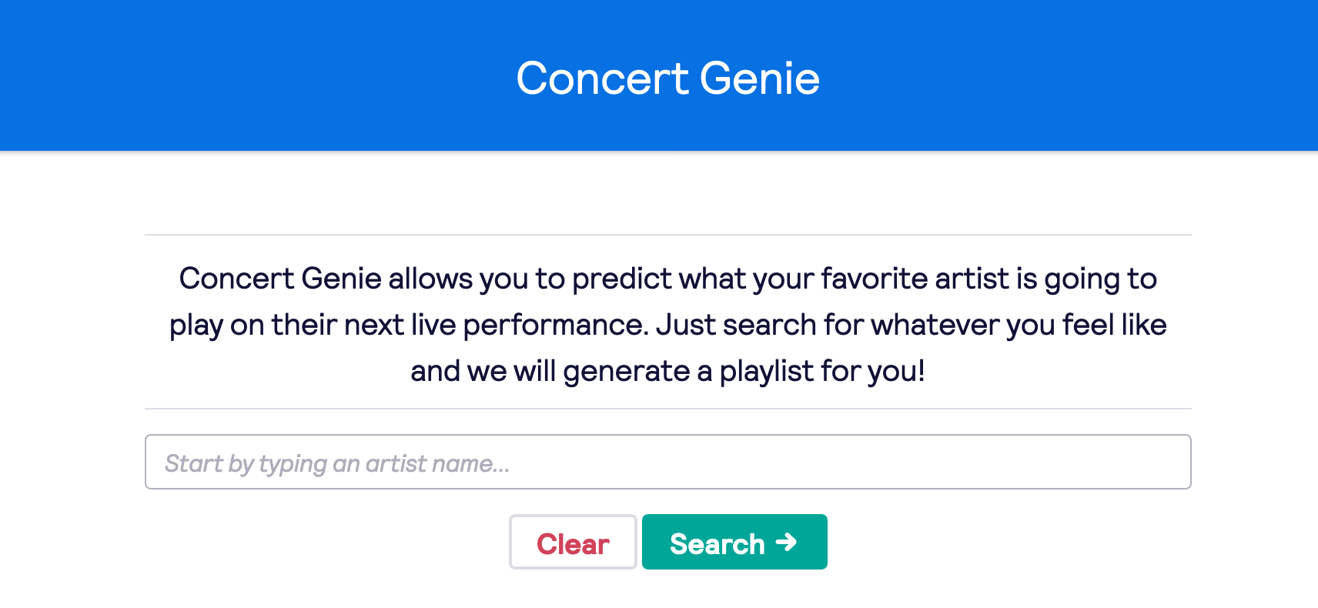Click the arrow icon in Search button
The height and width of the screenshot is (608, 1318).
click(786, 543)
